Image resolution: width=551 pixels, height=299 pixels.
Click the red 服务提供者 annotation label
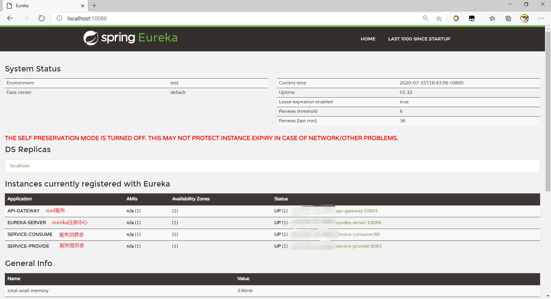71,246
